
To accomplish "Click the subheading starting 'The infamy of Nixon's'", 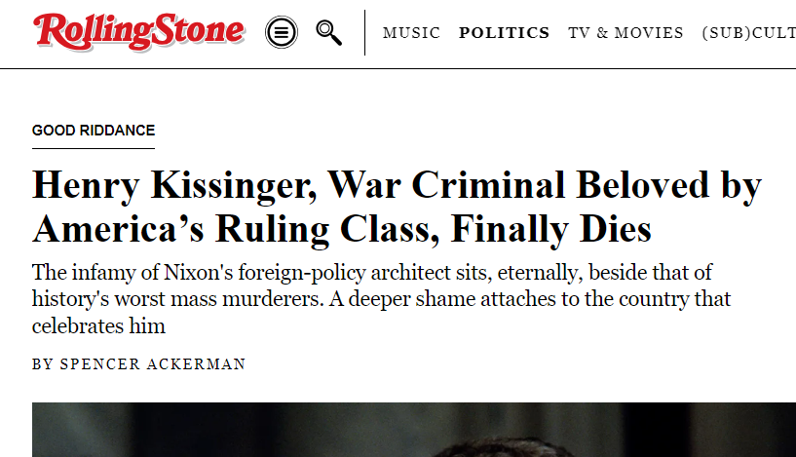I will pyautogui.click(x=381, y=299).
